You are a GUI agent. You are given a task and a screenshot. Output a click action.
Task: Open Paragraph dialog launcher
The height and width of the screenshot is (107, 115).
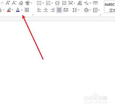(x=100, y=15)
